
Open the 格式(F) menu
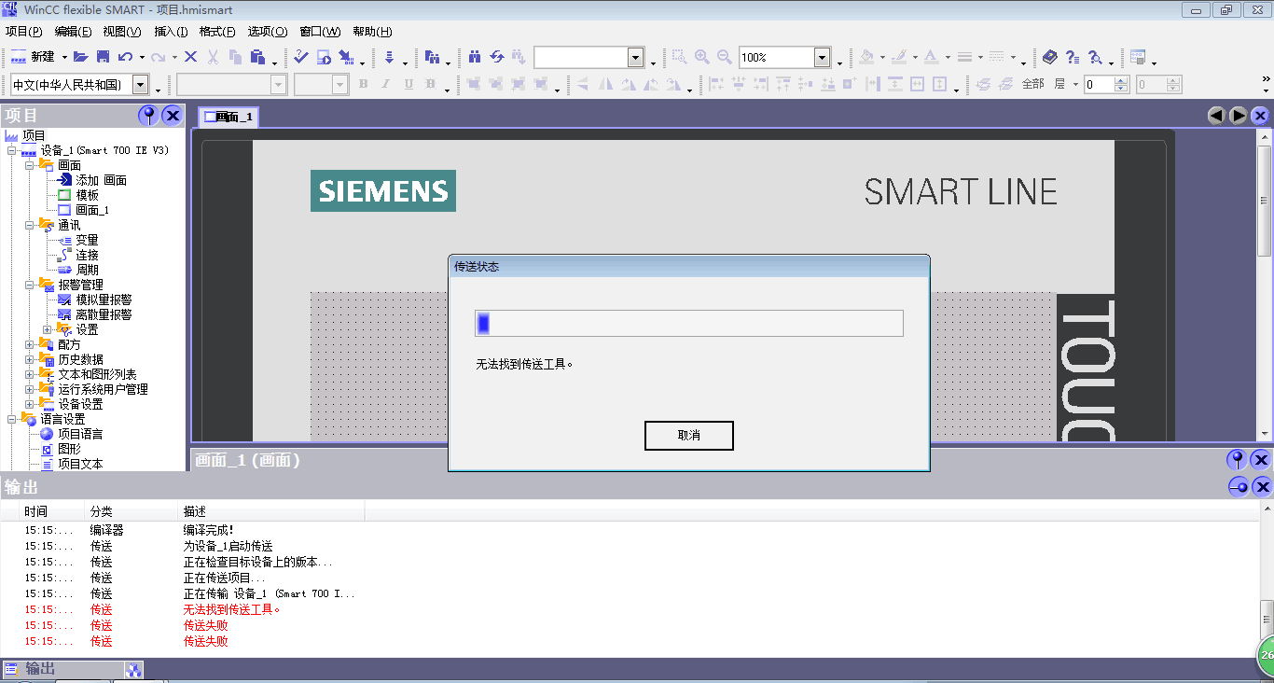(x=217, y=32)
